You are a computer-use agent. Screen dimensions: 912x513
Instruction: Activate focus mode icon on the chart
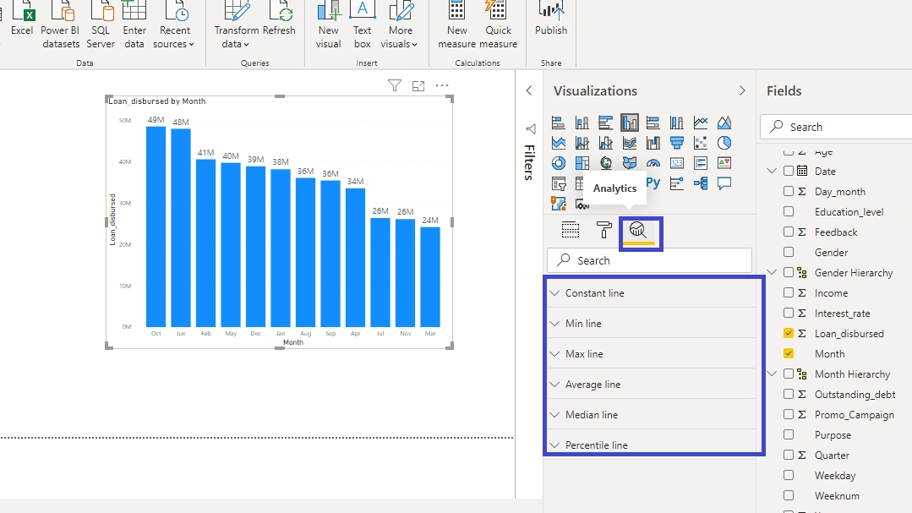(418, 85)
